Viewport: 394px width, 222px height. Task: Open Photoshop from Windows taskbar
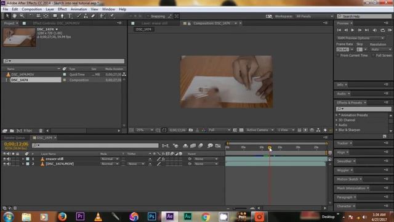pyautogui.click(x=152, y=216)
